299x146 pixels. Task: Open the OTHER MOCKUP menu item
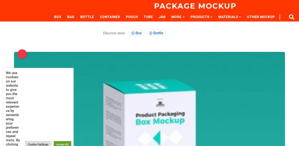(261, 17)
